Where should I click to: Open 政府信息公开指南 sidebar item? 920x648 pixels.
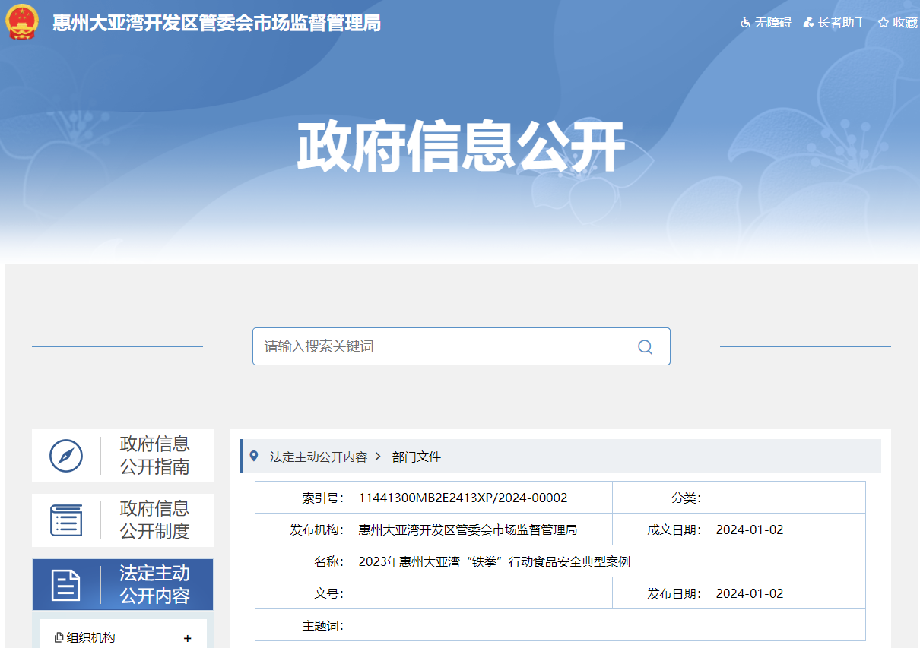(x=123, y=456)
